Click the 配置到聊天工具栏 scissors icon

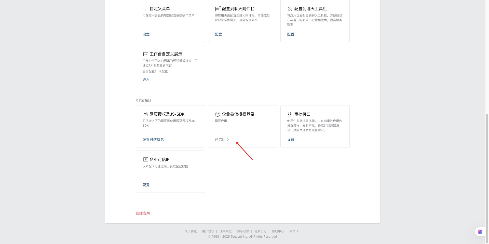[290, 9]
